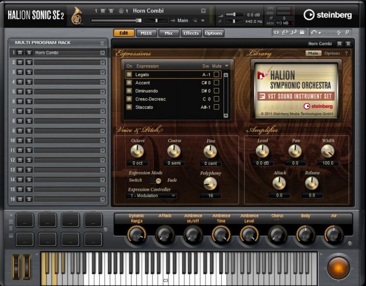Image resolution: width=366 pixels, height=286 pixels.
Task: Click the master volume ramp icon
Action: [x=220, y=15]
